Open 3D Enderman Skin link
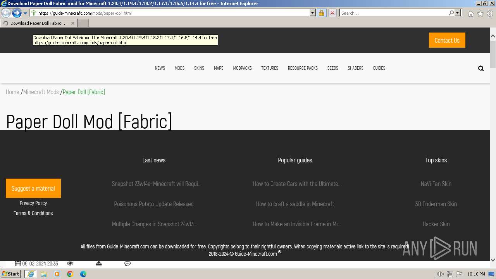The width and height of the screenshot is (496, 279). click(436, 204)
